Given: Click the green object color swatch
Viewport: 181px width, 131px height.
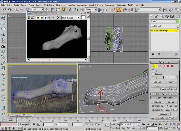Looking at the screenshot, I should pyautogui.click(x=178, y=21).
